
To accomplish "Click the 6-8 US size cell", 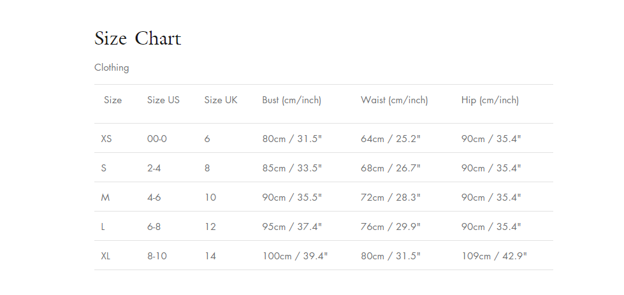I will 154,227.
